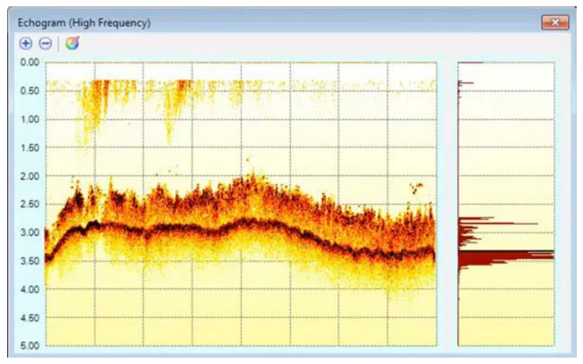Viewport: 583px width, 364px height.
Task: Click the 2.50 depth label
Action: click(30, 204)
